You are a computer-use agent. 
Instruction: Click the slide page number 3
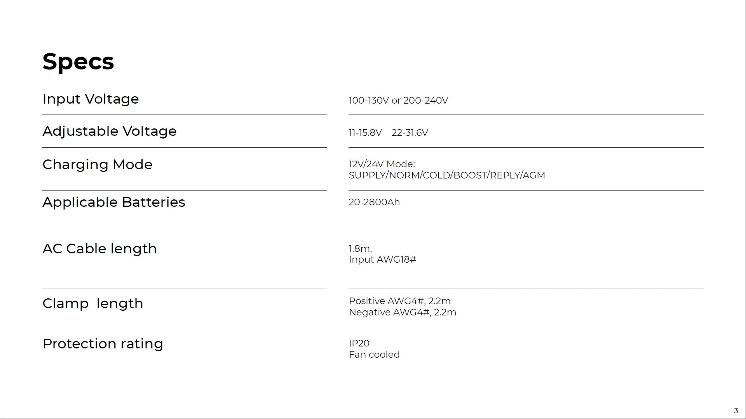[736, 411]
